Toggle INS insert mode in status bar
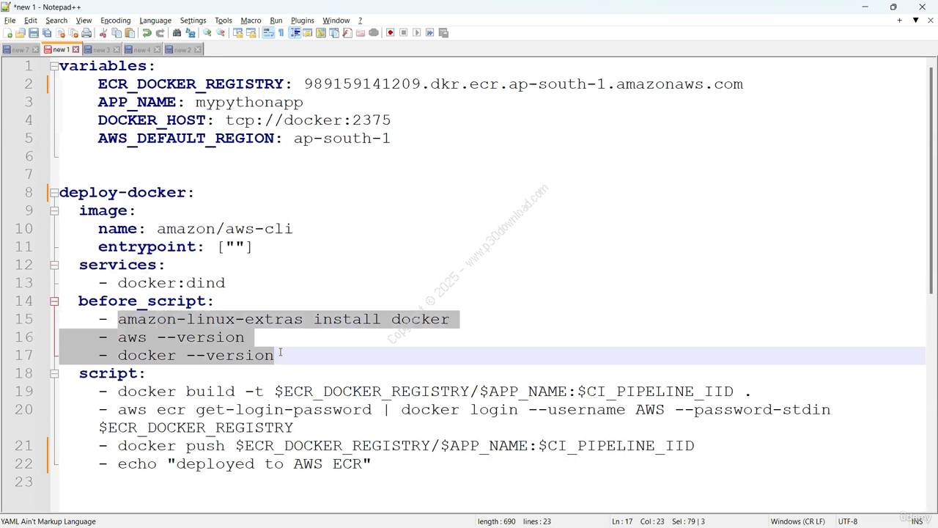The width and height of the screenshot is (938, 528). [x=917, y=521]
